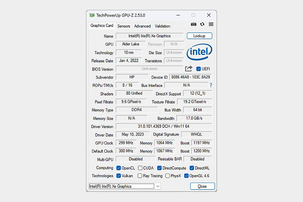303x202 pixels.
Task: Toggle the Vulkan checkbox
Action: [x=119, y=176]
